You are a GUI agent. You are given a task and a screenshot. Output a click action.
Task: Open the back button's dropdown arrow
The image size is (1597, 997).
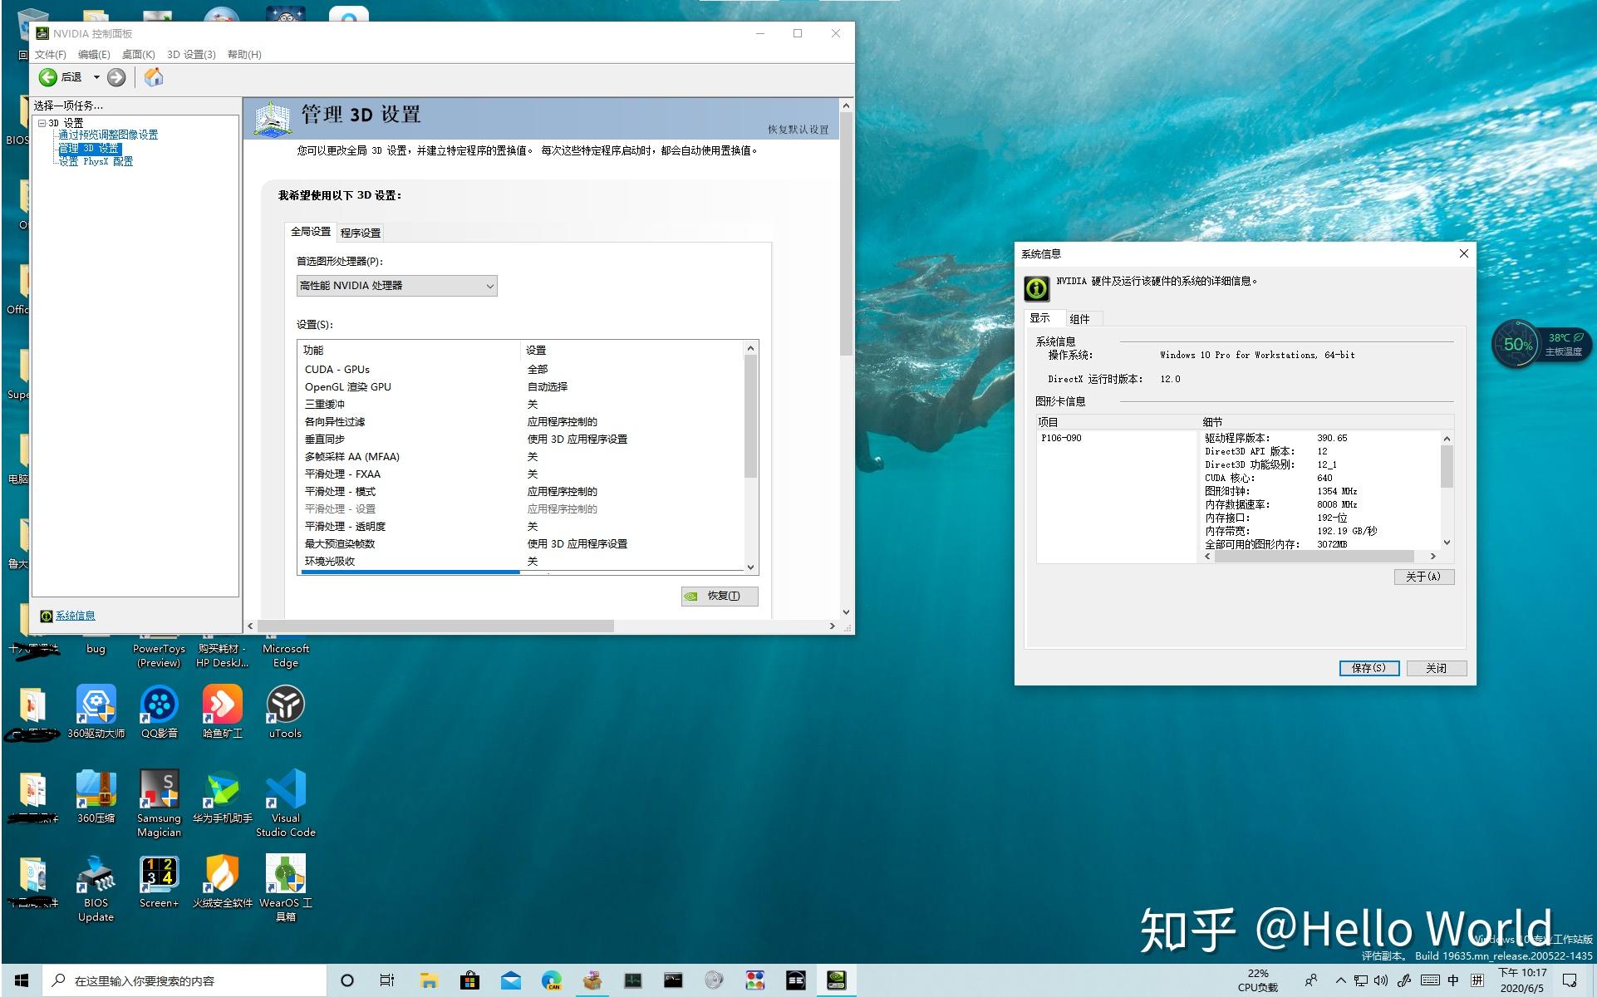pyautogui.click(x=96, y=77)
